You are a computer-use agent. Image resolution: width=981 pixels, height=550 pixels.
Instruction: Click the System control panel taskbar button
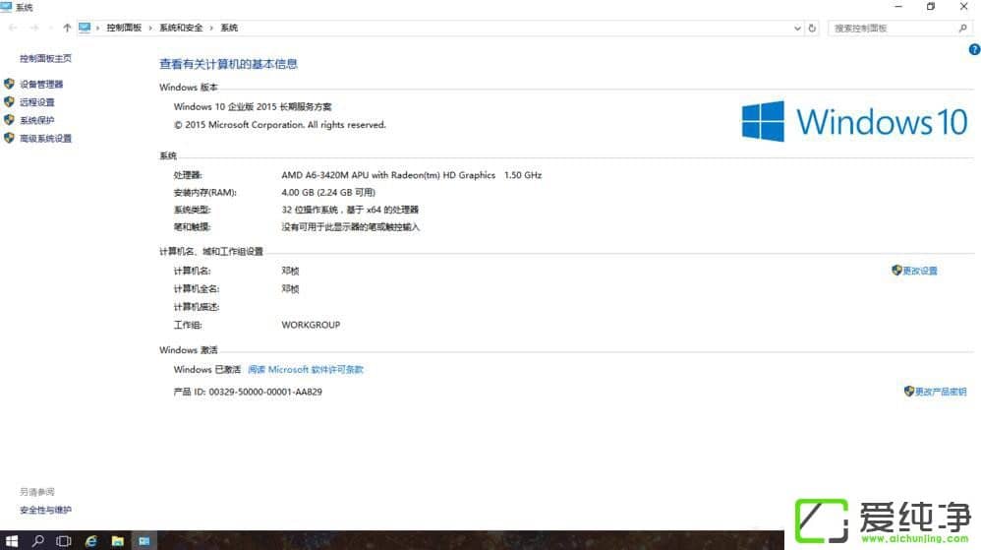[144, 540]
